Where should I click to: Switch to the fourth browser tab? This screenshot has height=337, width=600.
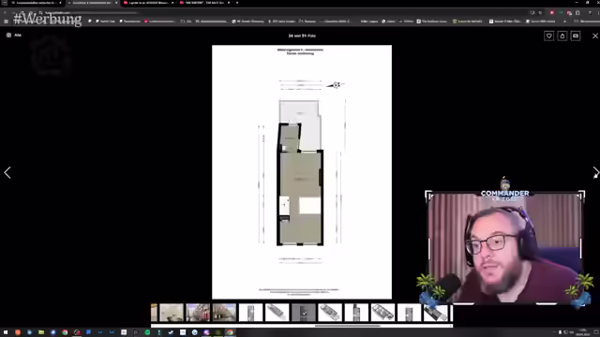tap(205, 3)
